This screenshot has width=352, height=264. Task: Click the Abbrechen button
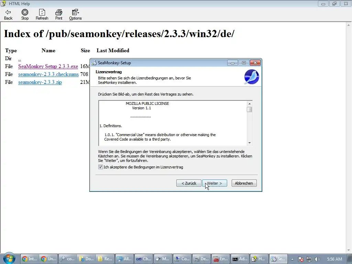pyautogui.click(x=244, y=183)
